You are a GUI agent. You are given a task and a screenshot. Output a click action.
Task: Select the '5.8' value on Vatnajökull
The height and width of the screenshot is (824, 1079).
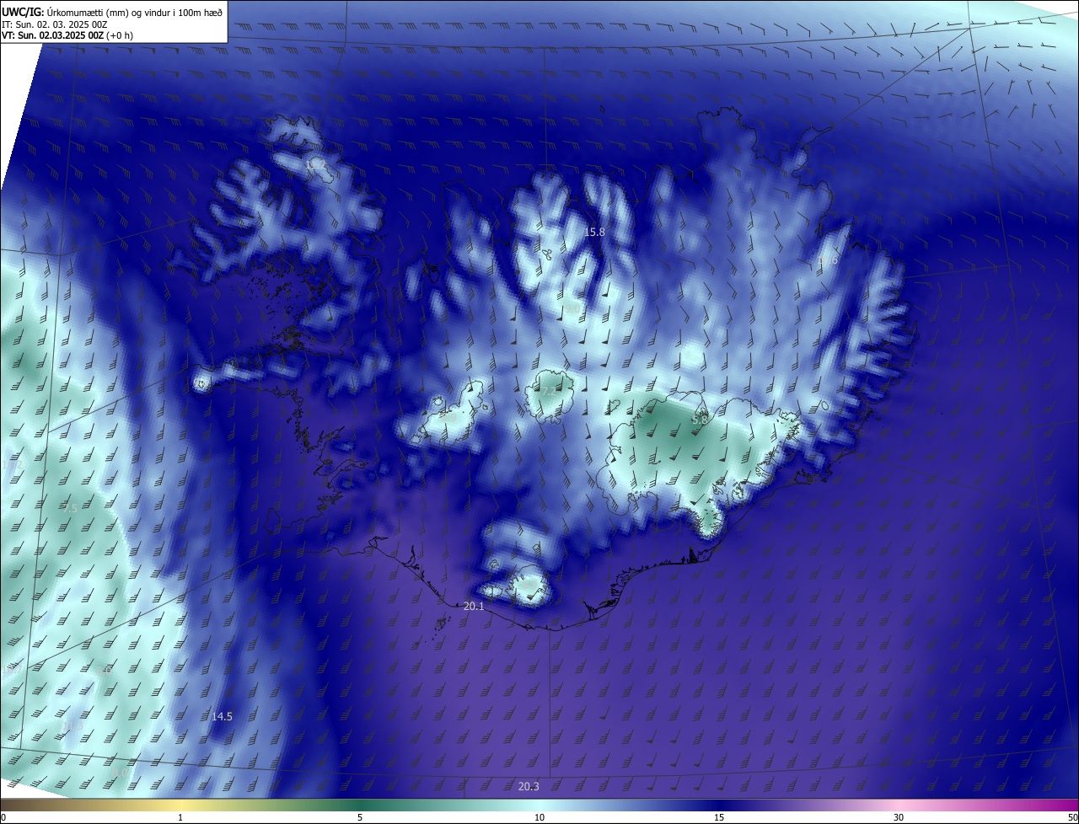[x=700, y=419]
